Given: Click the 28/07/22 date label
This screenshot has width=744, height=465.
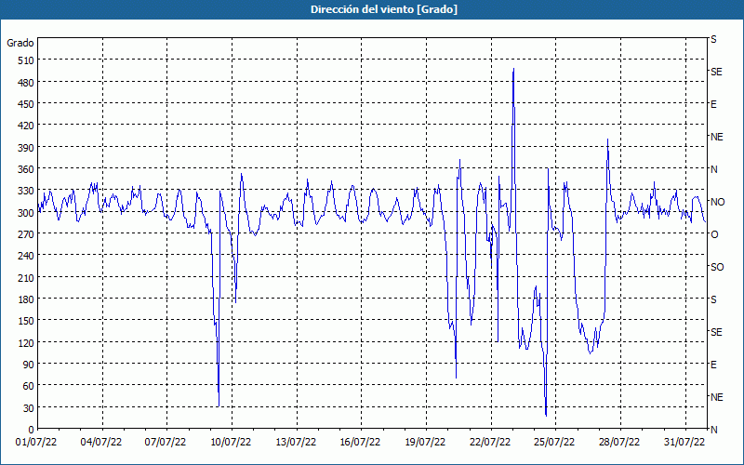Looking at the screenshot, I should click(619, 443).
